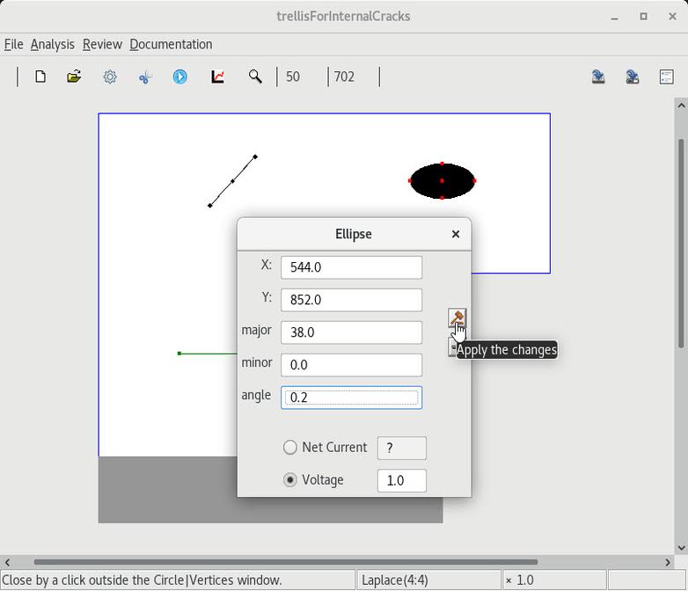Open the Analysis menu
The image size is (688, 591).
(52, 44)
